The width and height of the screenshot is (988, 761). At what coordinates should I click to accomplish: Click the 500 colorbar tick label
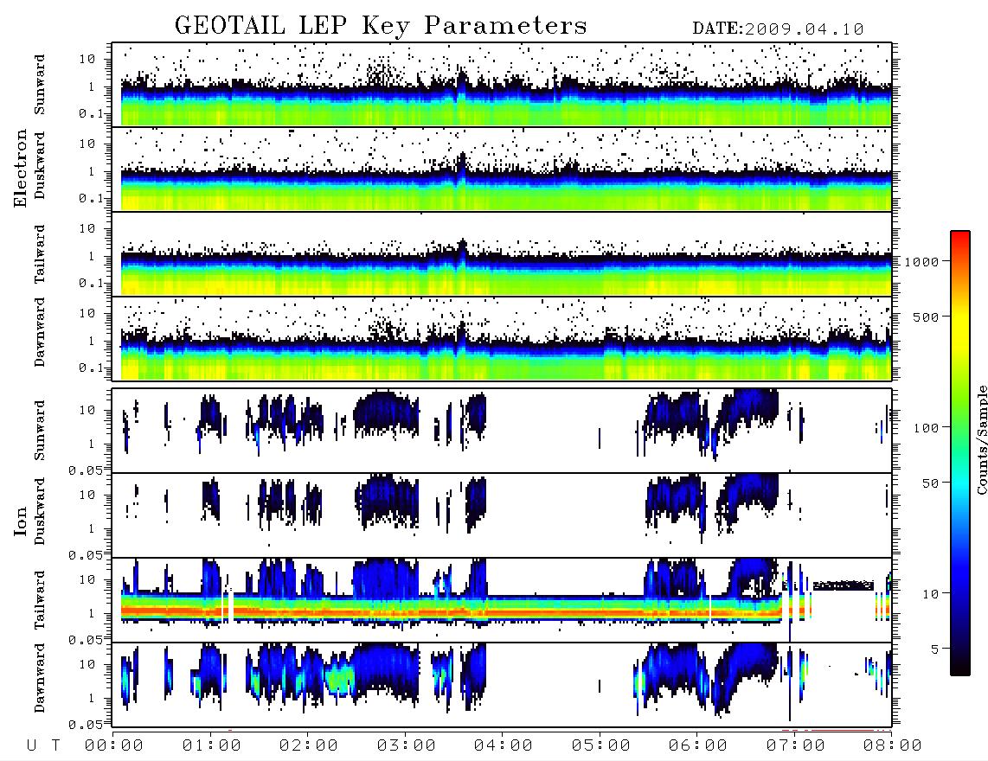[926, 317]
